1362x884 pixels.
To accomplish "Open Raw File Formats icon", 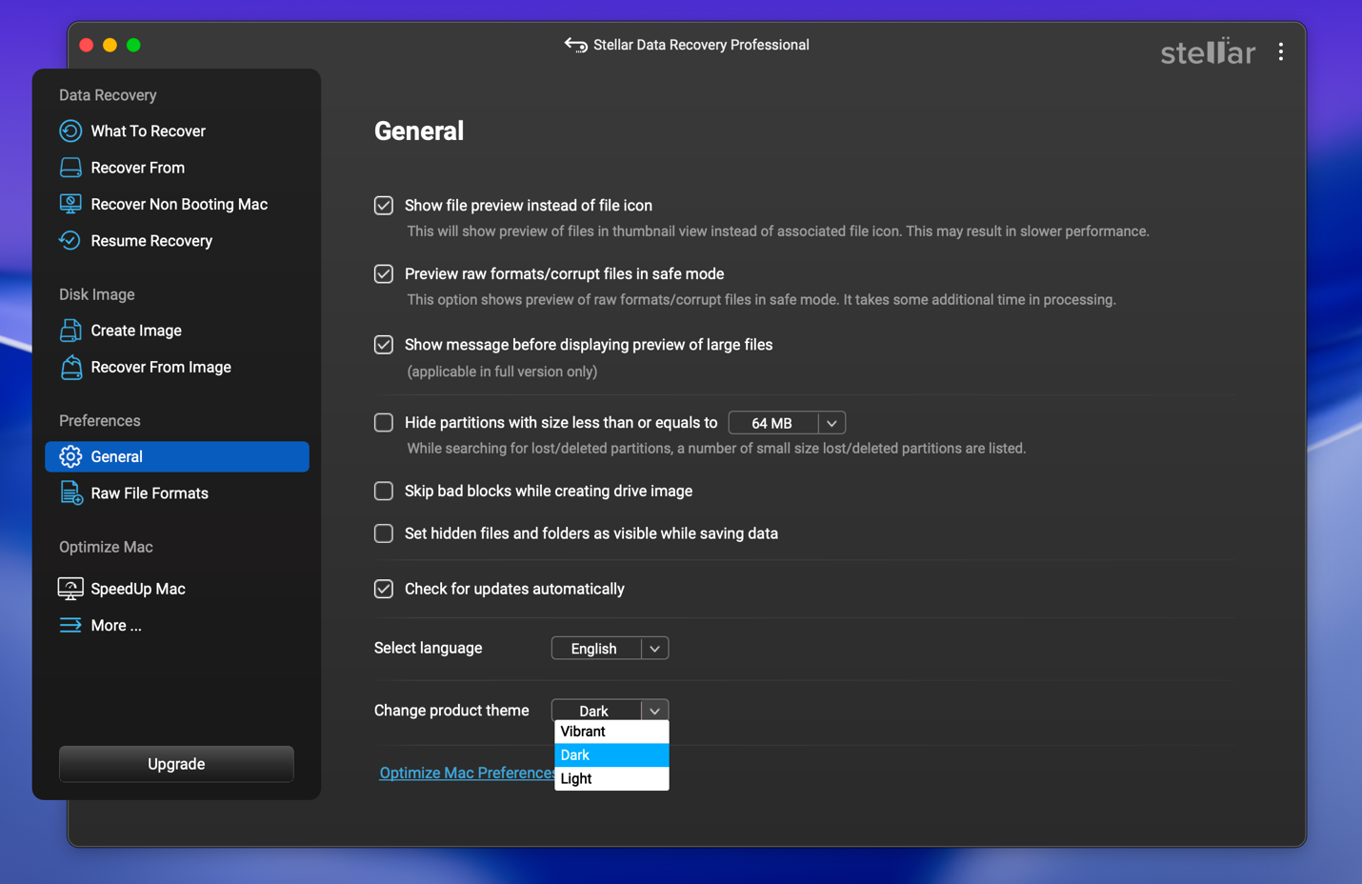I will coord(70,493).
